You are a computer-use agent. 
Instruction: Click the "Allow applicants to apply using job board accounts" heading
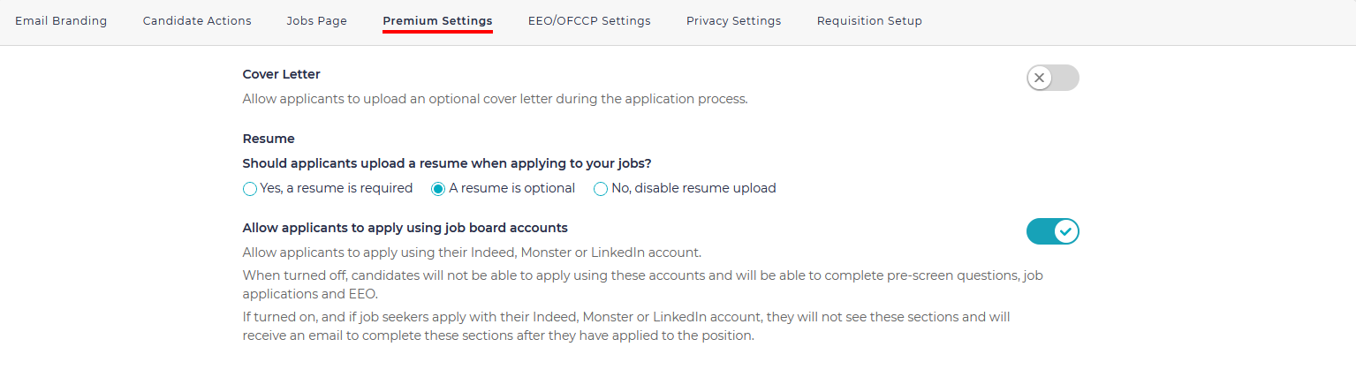click(405, 228)
